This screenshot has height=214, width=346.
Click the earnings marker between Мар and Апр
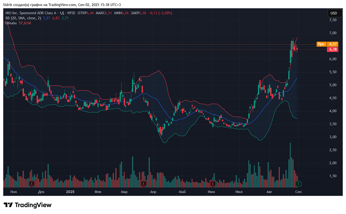pyautogui.click(x=143, y=184)
